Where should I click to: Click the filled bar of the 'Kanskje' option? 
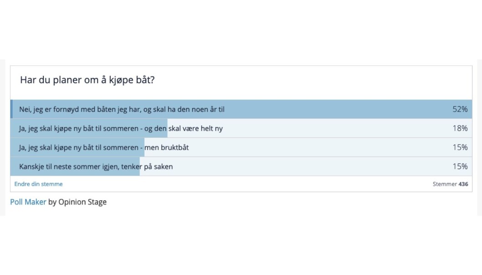[x=75, y=166]
